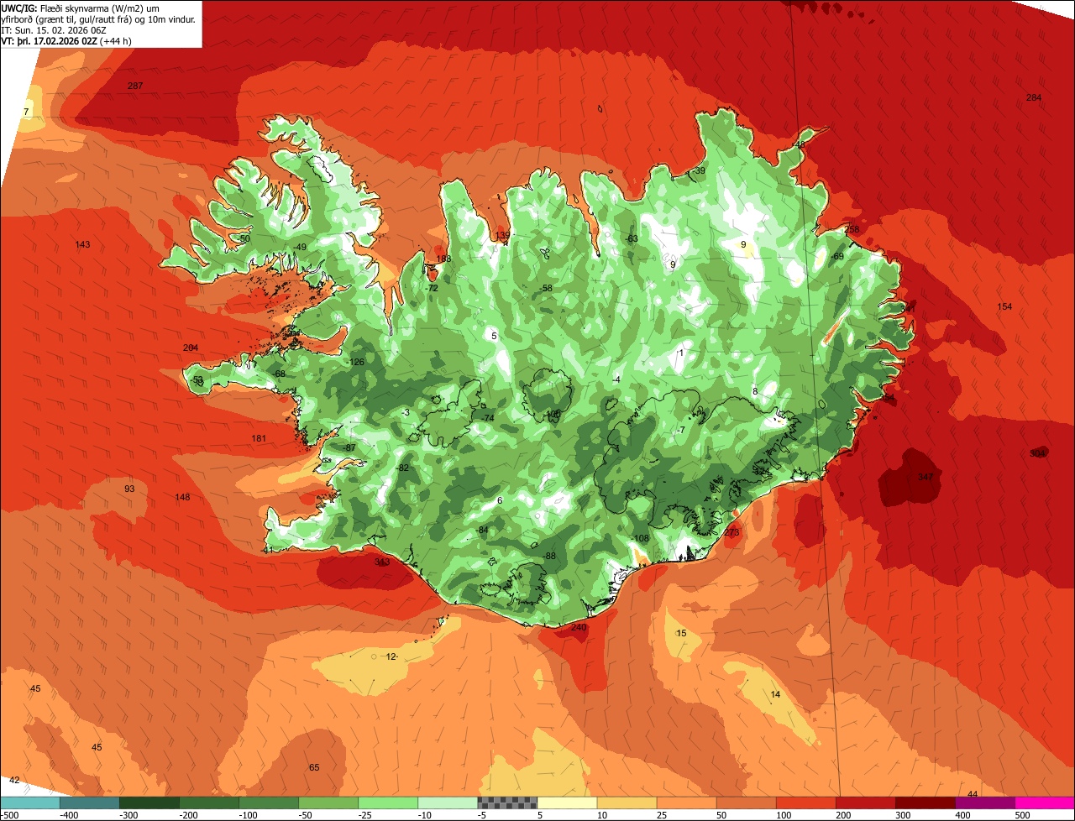Choose the magenta swatch right of 500
Screen dimensions: 1075x821
point(1045,803)
